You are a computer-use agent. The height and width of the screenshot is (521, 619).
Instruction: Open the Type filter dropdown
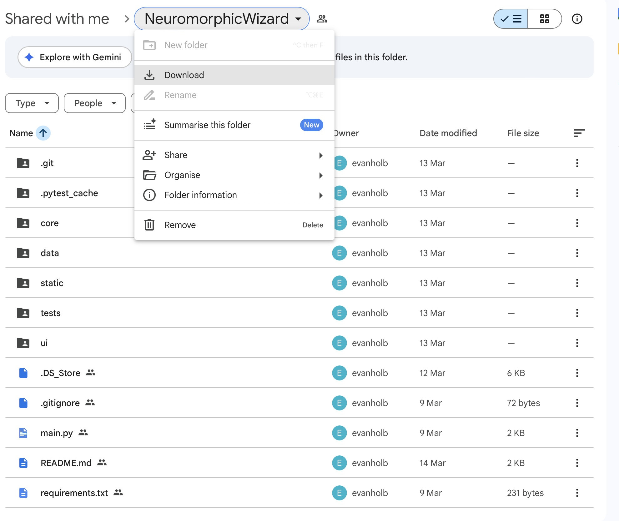coord(31,103)
